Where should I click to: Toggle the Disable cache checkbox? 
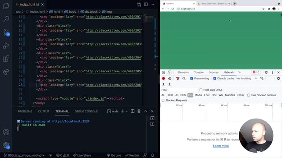tap(215, 79)
